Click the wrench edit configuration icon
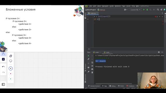166x93 pixels. click(x=88, y=59)
